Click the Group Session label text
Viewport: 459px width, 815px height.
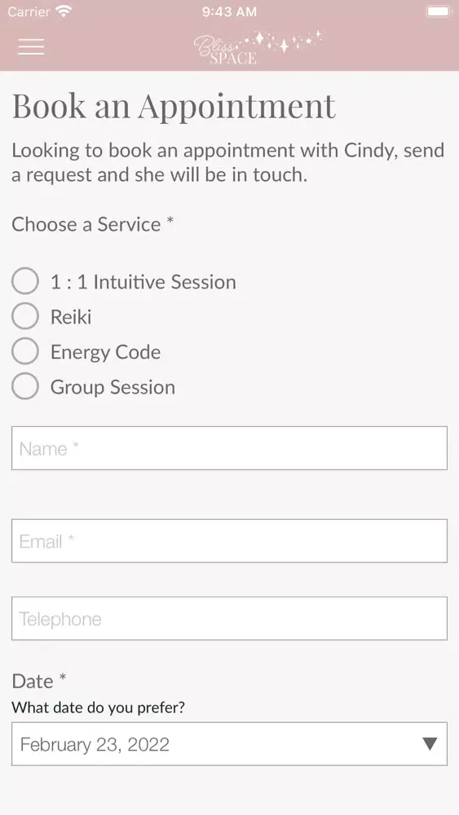point(113,387)
